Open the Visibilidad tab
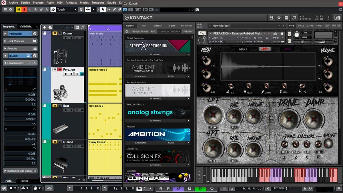Image resolution: width=343 pixels, height=193 pixels. click(x=26, y=27)
